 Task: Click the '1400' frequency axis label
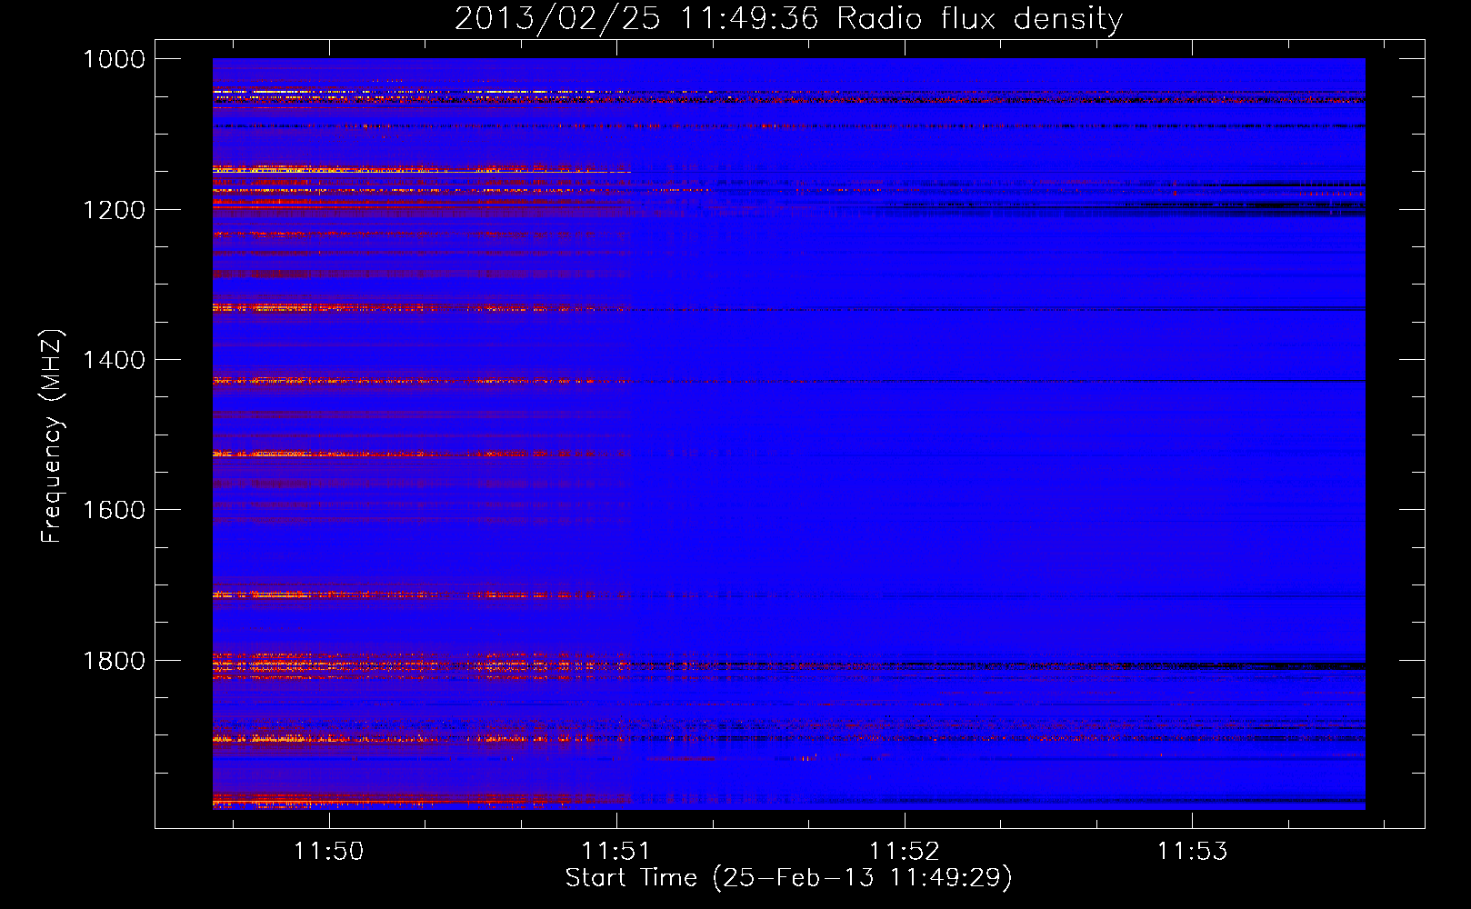[x=114, y=360]
